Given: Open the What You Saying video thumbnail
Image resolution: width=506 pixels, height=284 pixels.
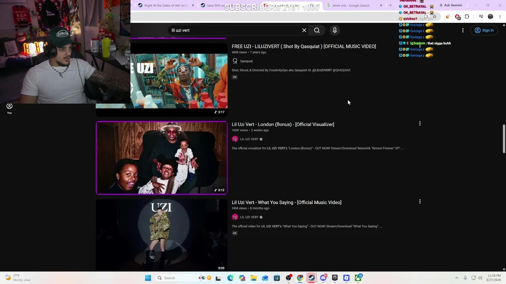Looking at the screenshot, I should click(162, 235).
